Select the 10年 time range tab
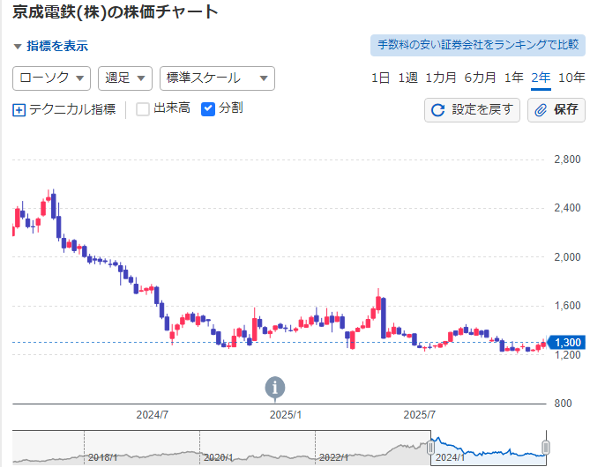 tap(571, 78)
